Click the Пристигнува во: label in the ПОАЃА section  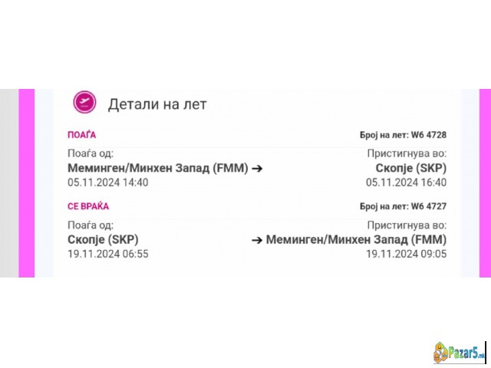(407, 153)
